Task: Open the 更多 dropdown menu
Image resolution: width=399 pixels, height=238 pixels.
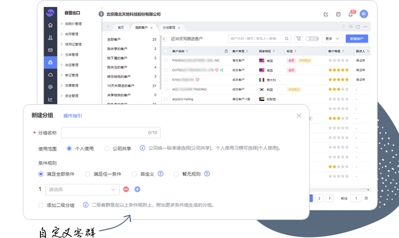Action: pyautogui.click(x=331, y=39)
